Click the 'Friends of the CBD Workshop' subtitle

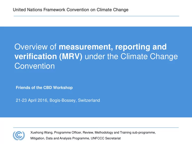pos(44,87)
